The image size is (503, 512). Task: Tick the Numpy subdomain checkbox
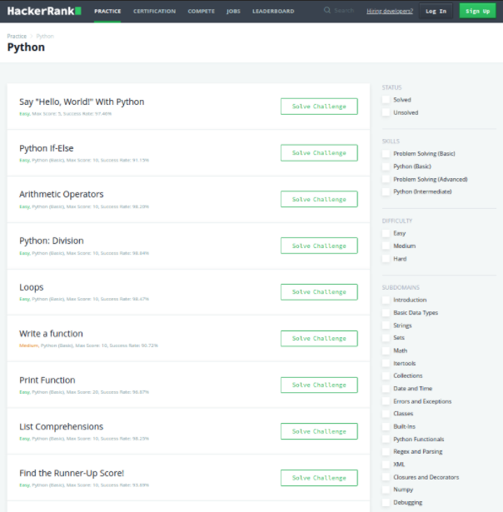point(386,490)
